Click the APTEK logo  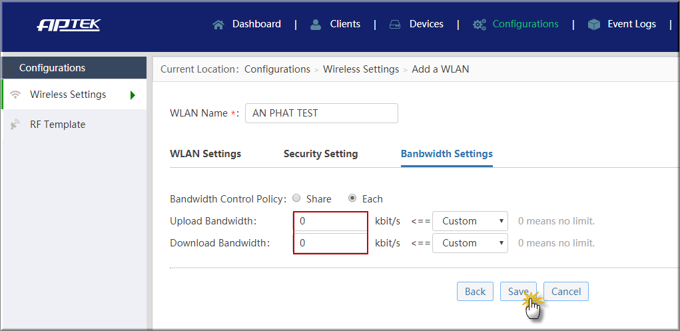pos(69,25)
